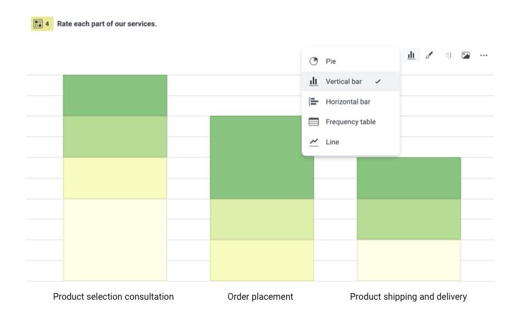Open the three-dot more options menu

[x=484, y=55]
